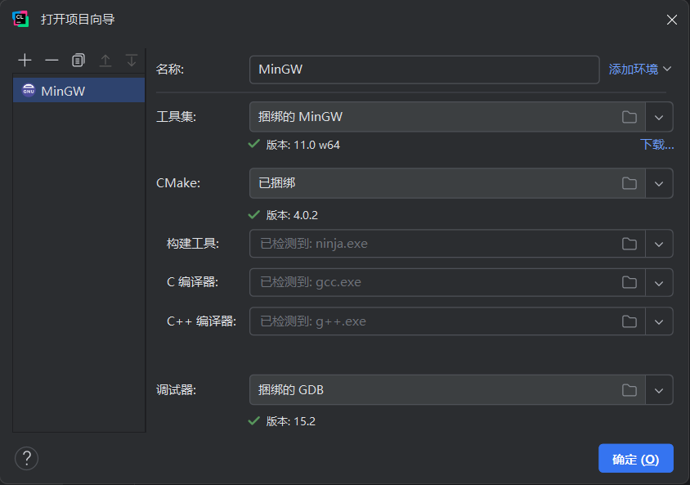
Task: Expand C++ 编译器 dropdown arrow
Action: click(x=659, y=321)
